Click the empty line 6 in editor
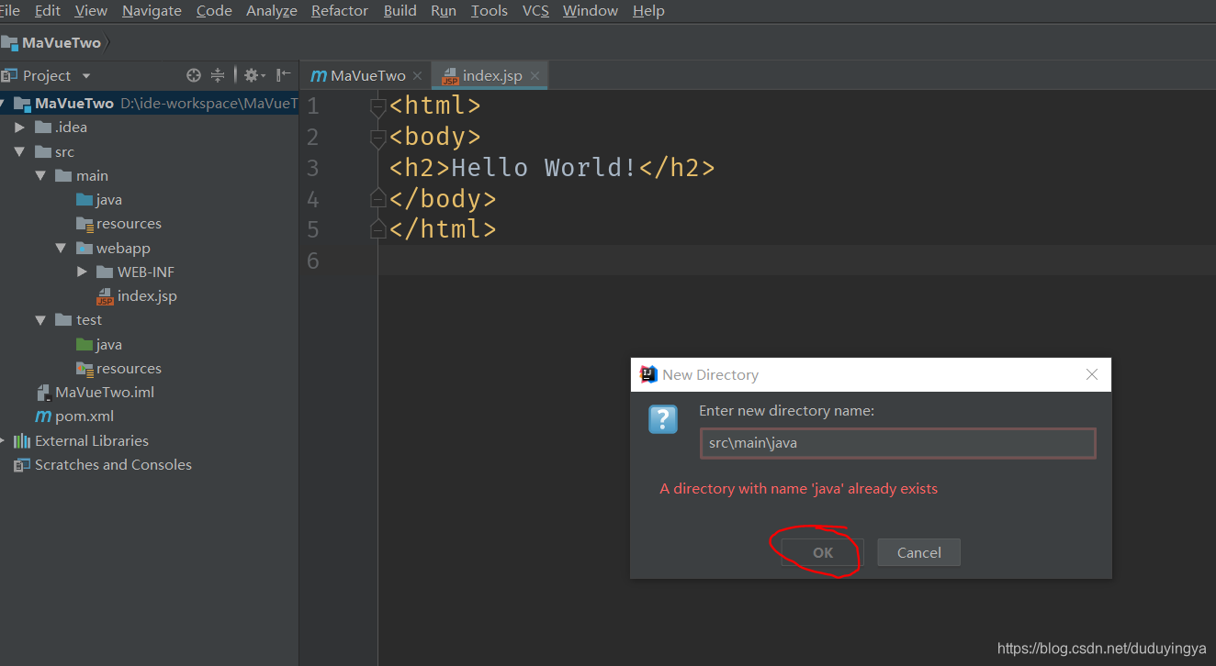1216x666 pixels. [797, 261]
